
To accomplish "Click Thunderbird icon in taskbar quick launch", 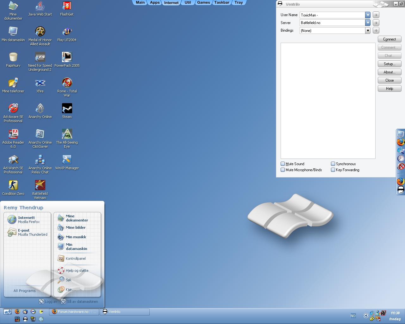I will coord(25,312).
